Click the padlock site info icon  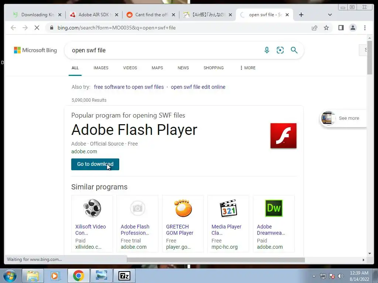51,28
